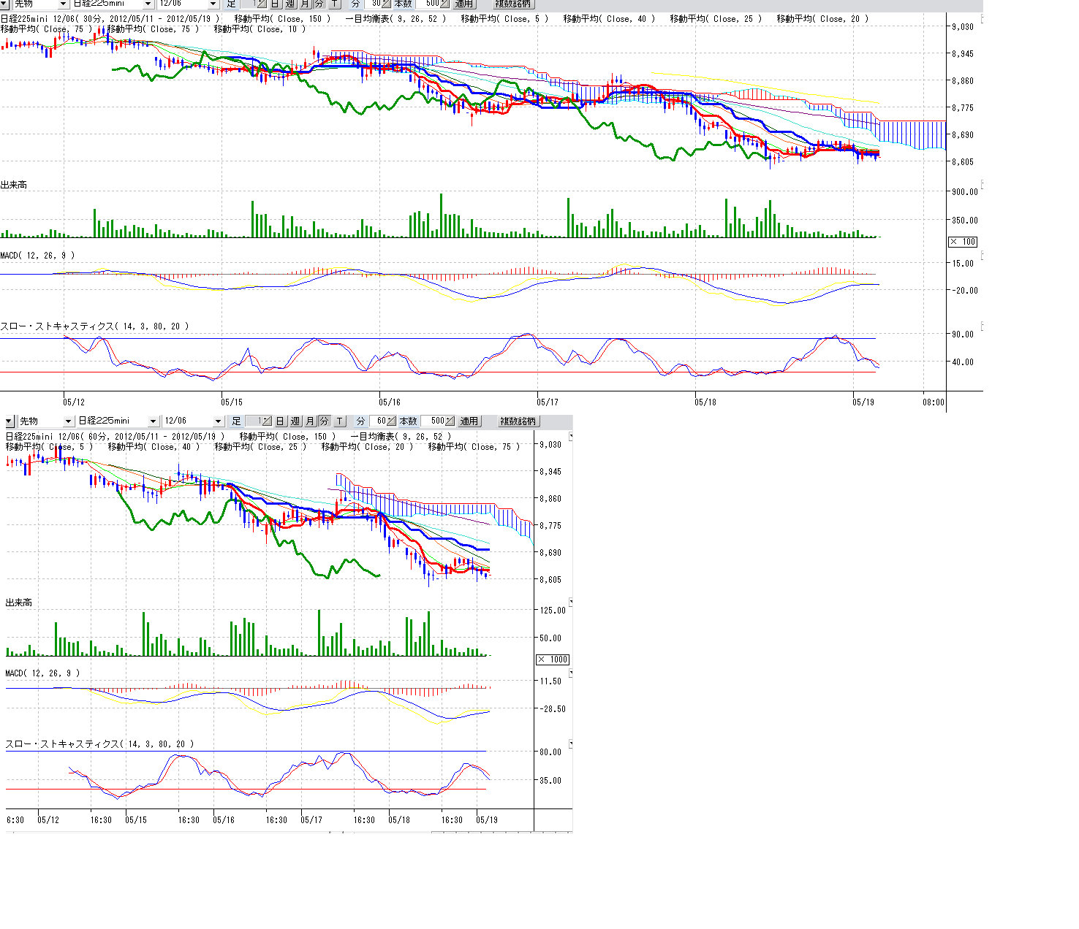Select weekly (週) timeframe in upper chart toolbar
The image size is (1079, 929).
[290, 4]
